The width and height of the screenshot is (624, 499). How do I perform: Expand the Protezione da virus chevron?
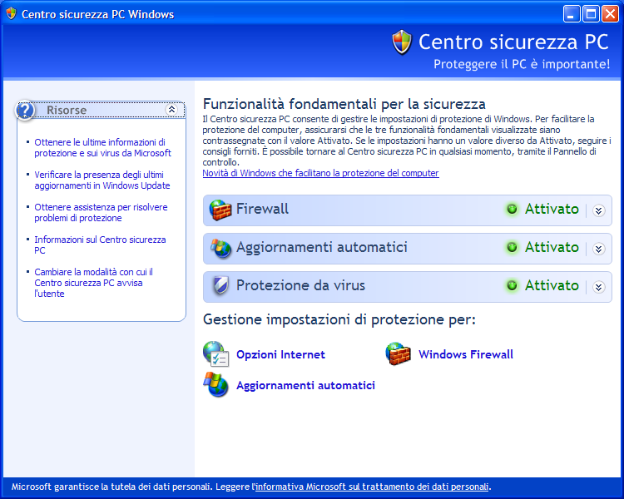(x=598, y=287)
